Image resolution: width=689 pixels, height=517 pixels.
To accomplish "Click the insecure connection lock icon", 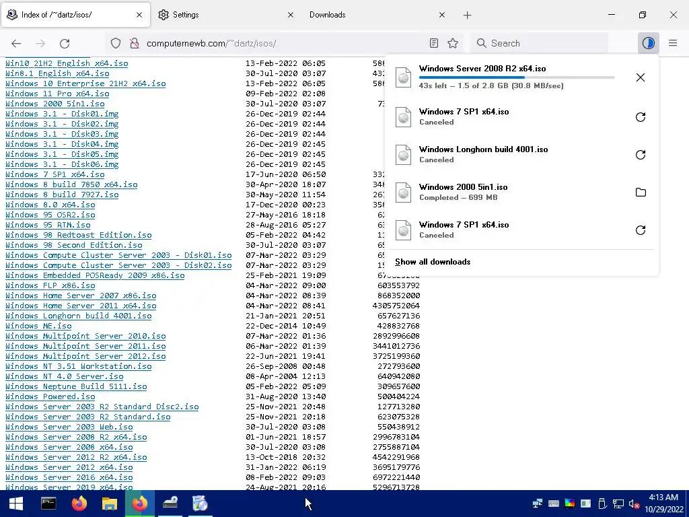I will pos(135,43).
